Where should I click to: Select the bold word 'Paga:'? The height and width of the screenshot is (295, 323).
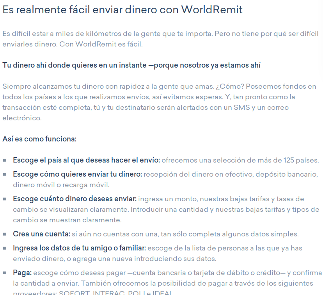tap(22, 272)
